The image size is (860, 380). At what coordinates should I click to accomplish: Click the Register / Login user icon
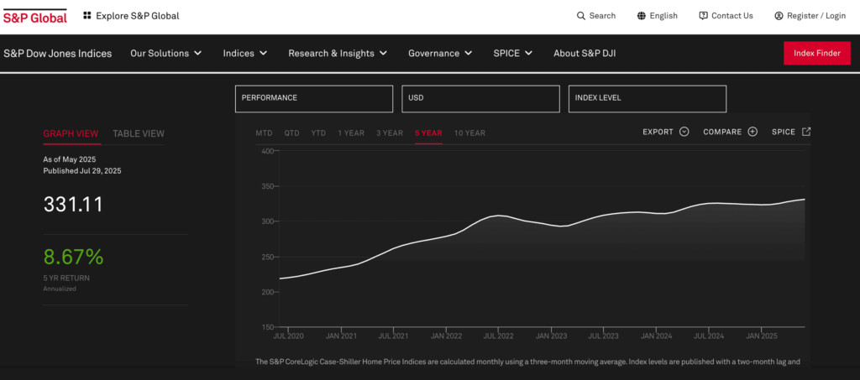(779, 16)
